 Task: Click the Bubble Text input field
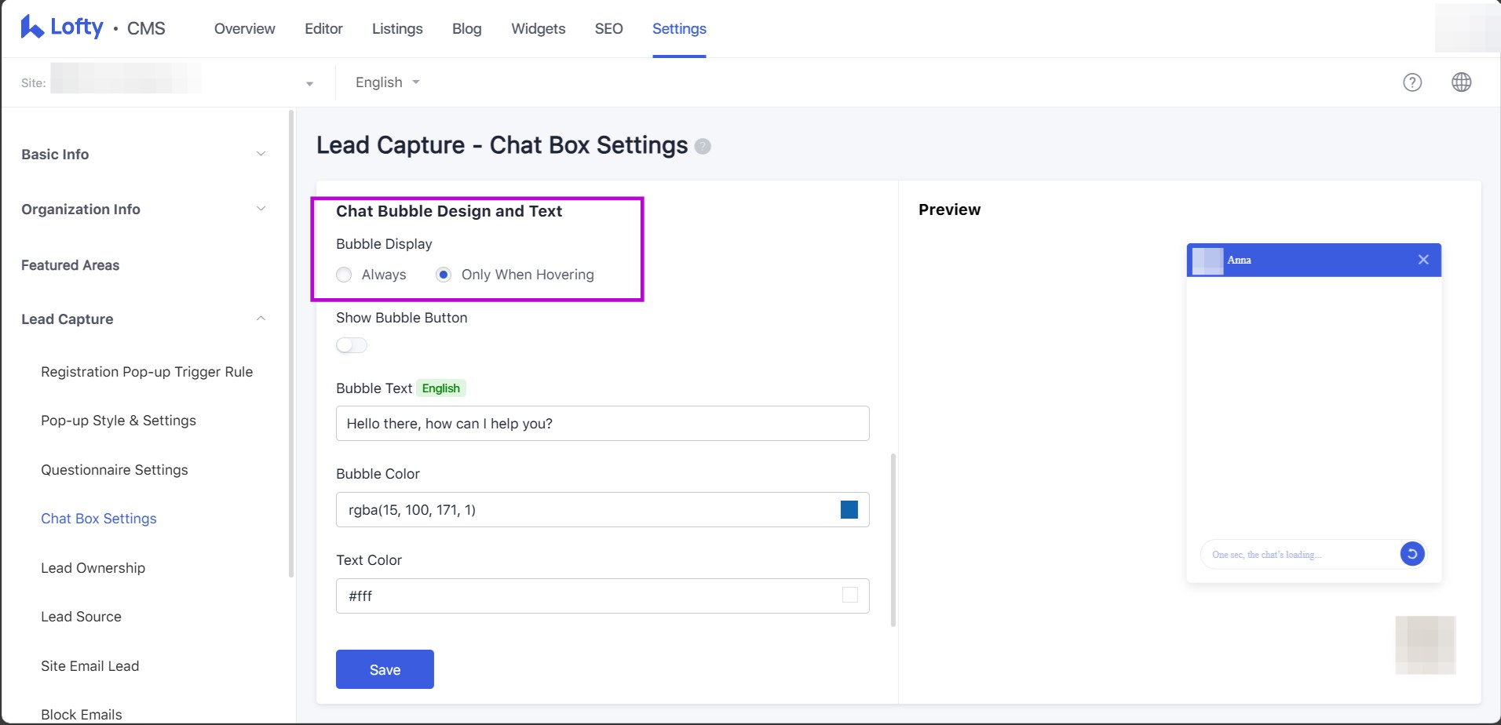pos(602,424)
